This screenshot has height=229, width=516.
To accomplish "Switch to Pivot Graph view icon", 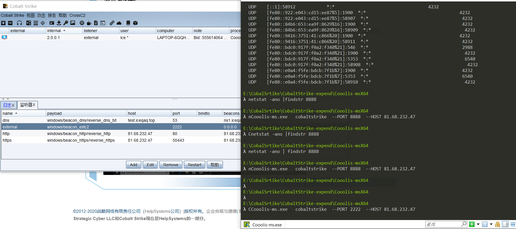I will [29, 23].
